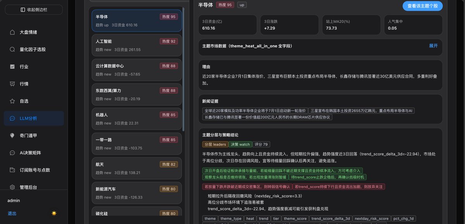
Task: Click the 'up' trend tag in the header
Action: [x=242, y=5]
